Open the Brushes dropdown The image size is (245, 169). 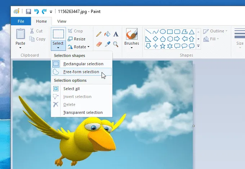pyautogui.click(x=132, y=48)
